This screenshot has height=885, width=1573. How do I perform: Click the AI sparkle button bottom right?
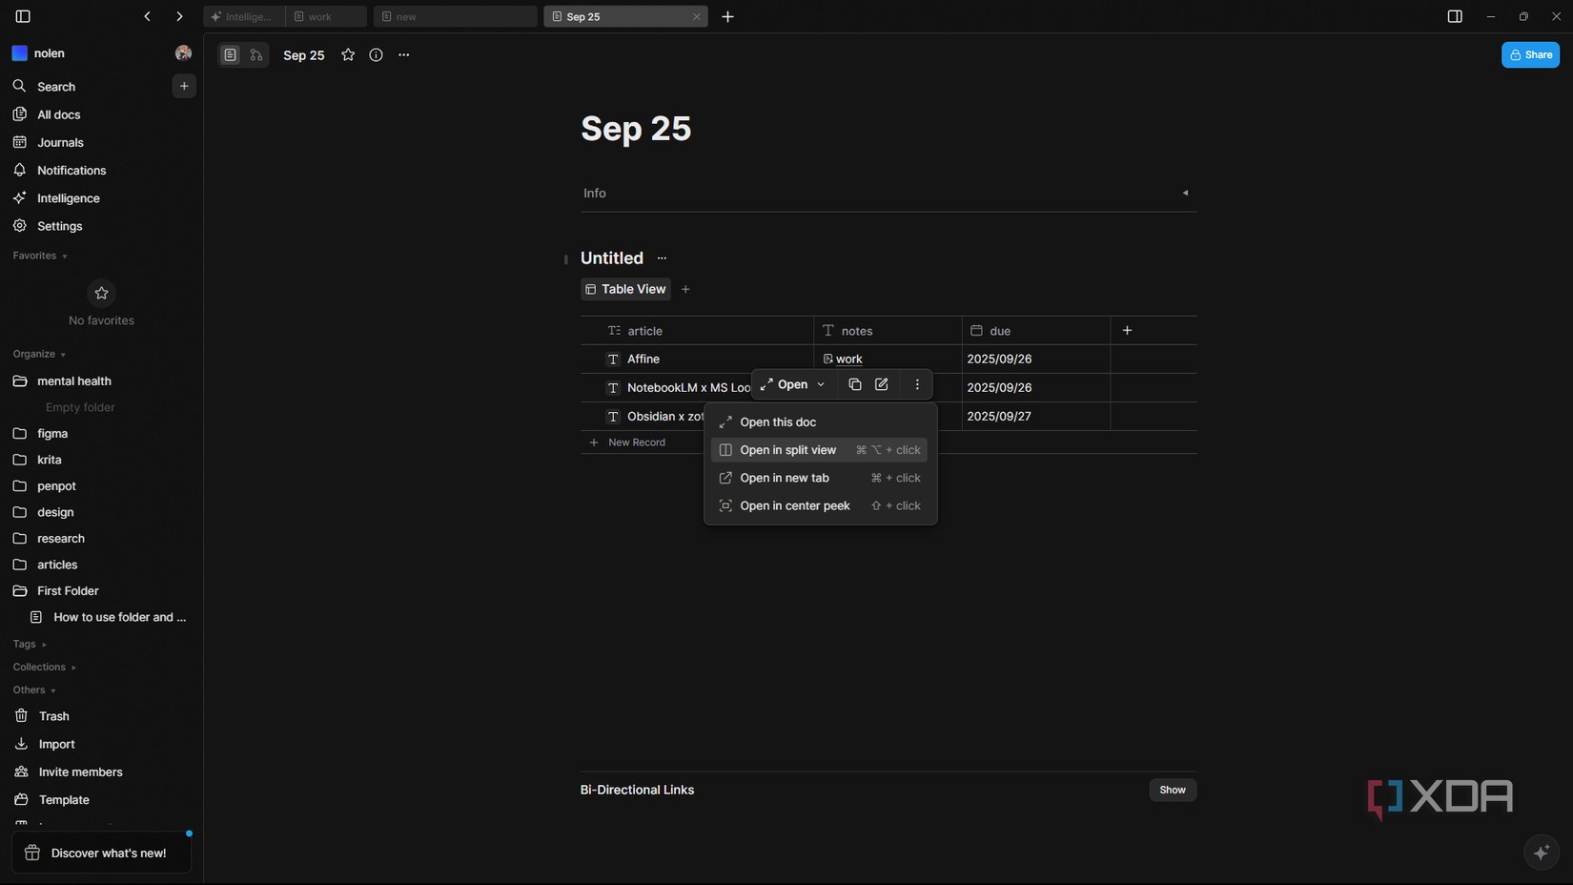[x=1542, y=852]
